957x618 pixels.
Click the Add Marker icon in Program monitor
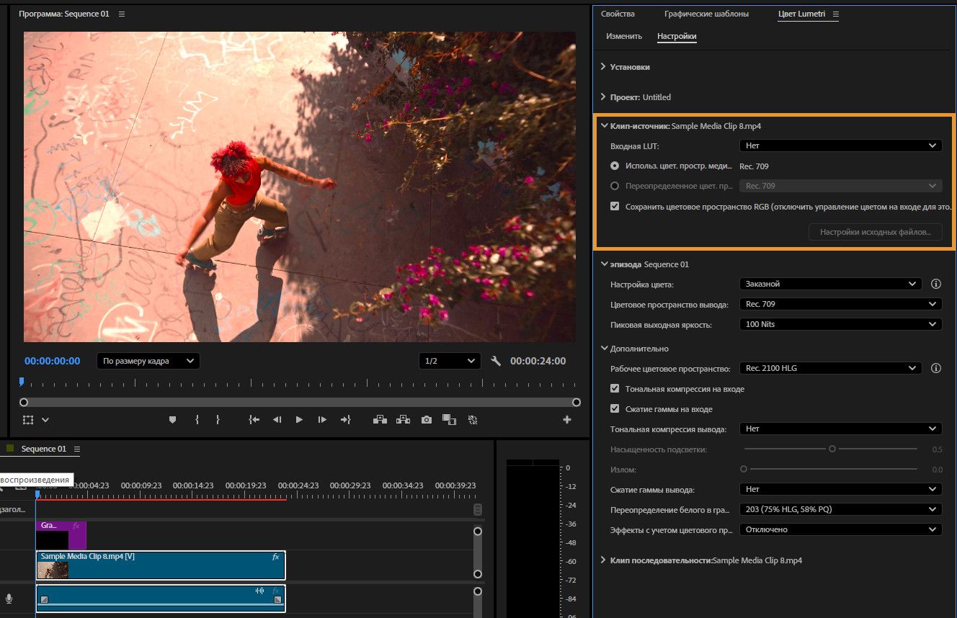click(172, 420)
